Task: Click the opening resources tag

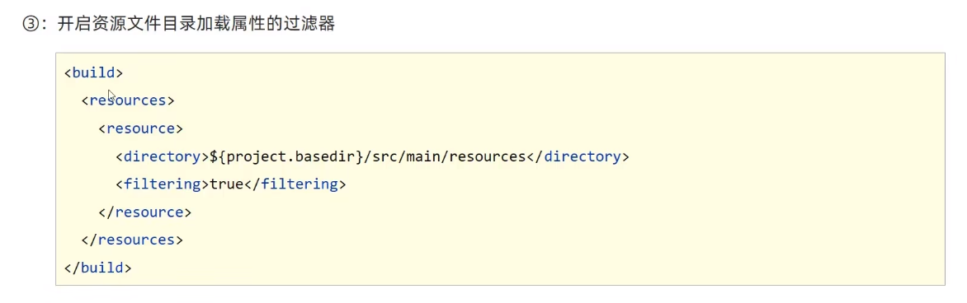Action: (x=128, y=100)
